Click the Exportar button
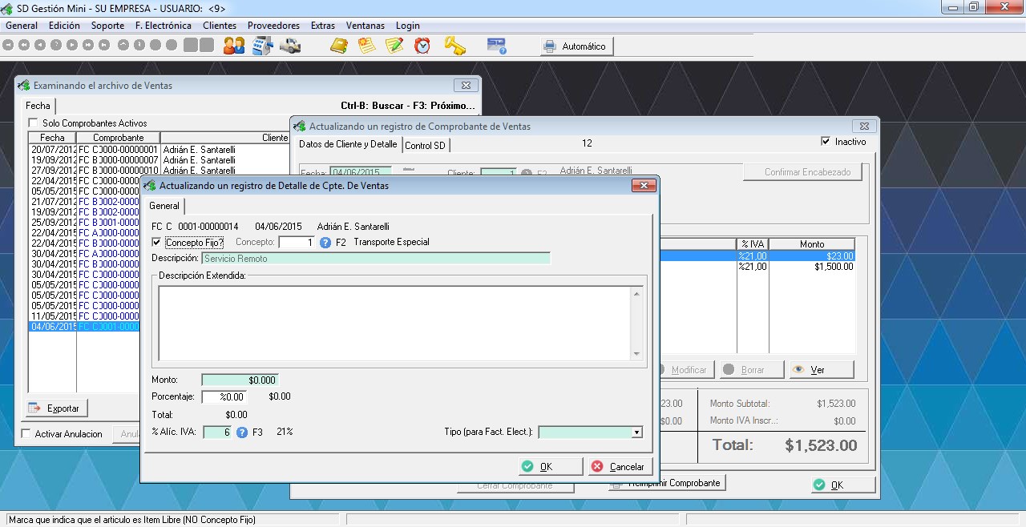Viewport: 1026px width, 527px height. pos(56,408)
